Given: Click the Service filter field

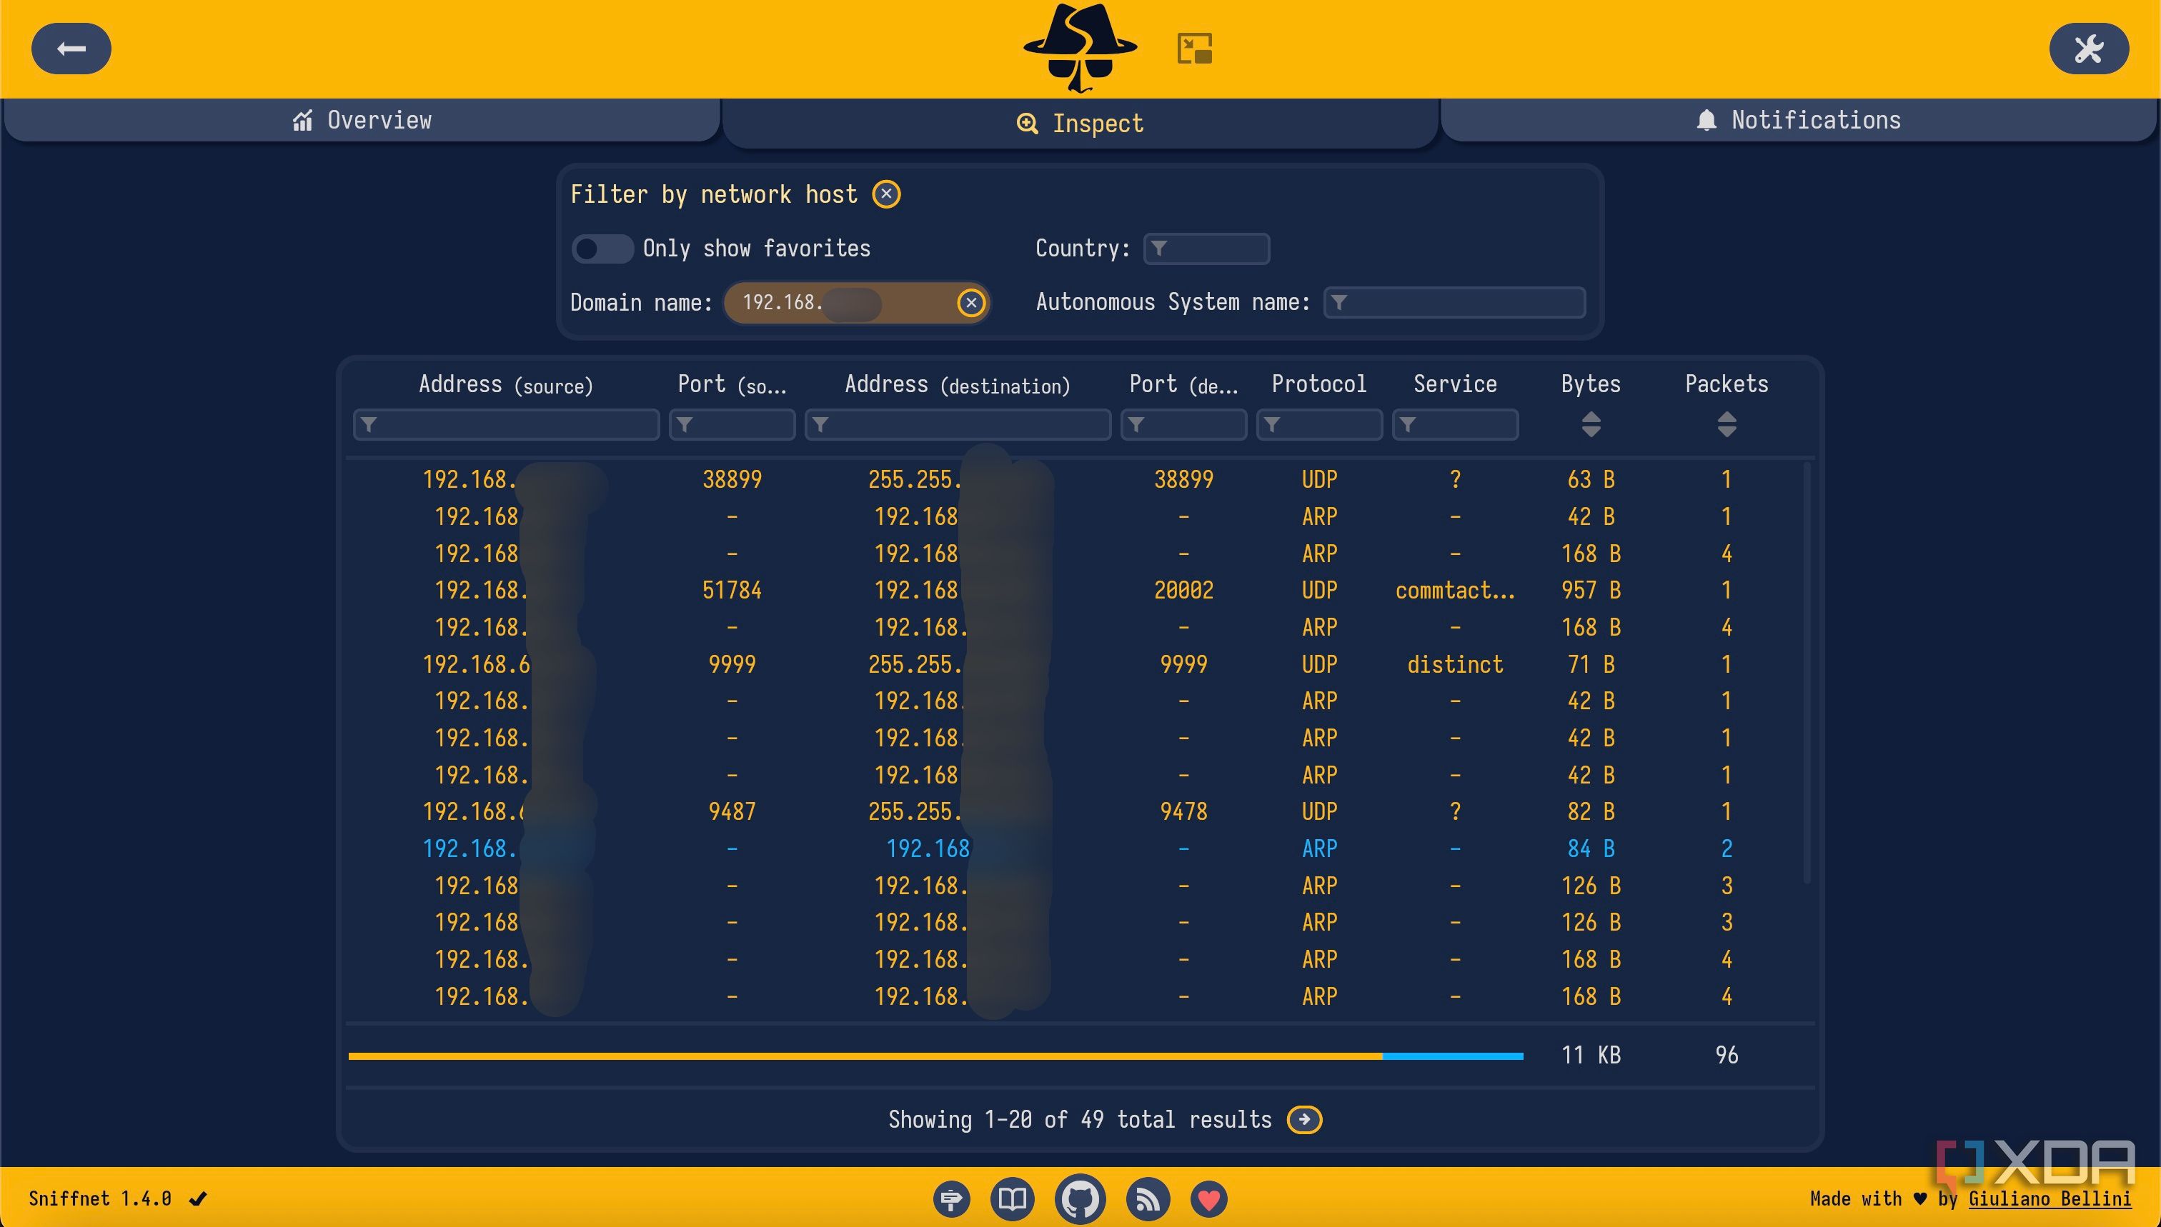Looking at the screenshot, I should [1455, 424].
